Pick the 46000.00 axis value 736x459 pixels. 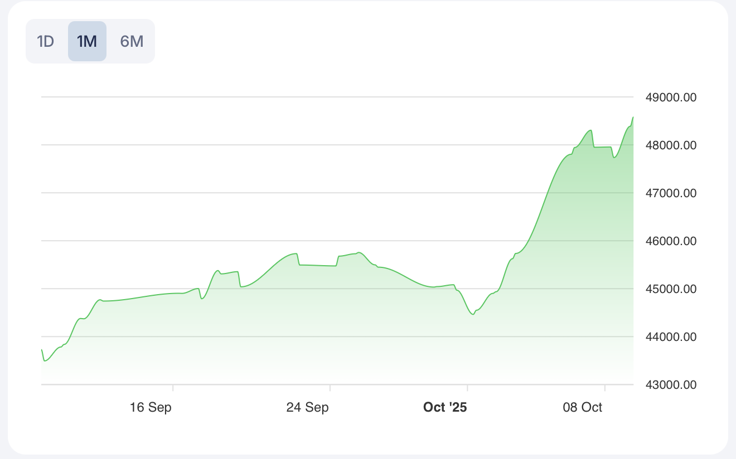(671, 241)
